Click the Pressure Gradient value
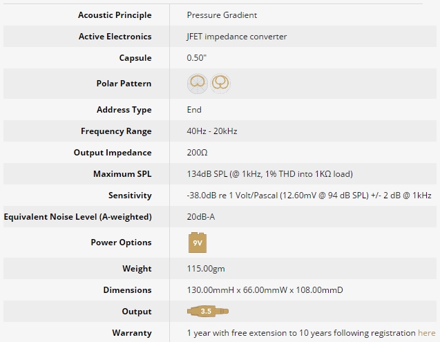The height and width of the screenshot is (342, 440). point(222,15)
